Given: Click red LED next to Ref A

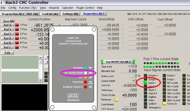Looking at the screenshot, I should pyautogui.click(x=17, y=39).
